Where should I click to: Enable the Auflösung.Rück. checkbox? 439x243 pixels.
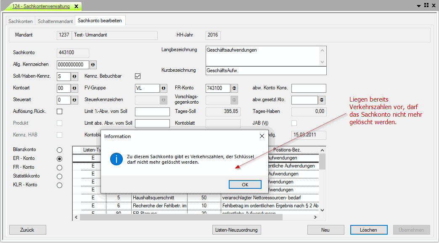click(59, 111)
